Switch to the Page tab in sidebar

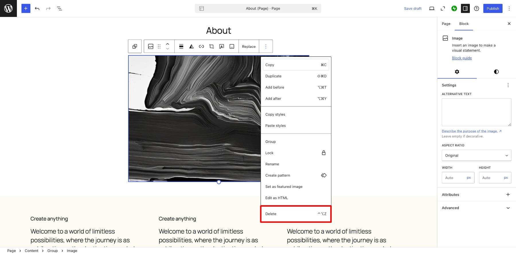(446, 24)
